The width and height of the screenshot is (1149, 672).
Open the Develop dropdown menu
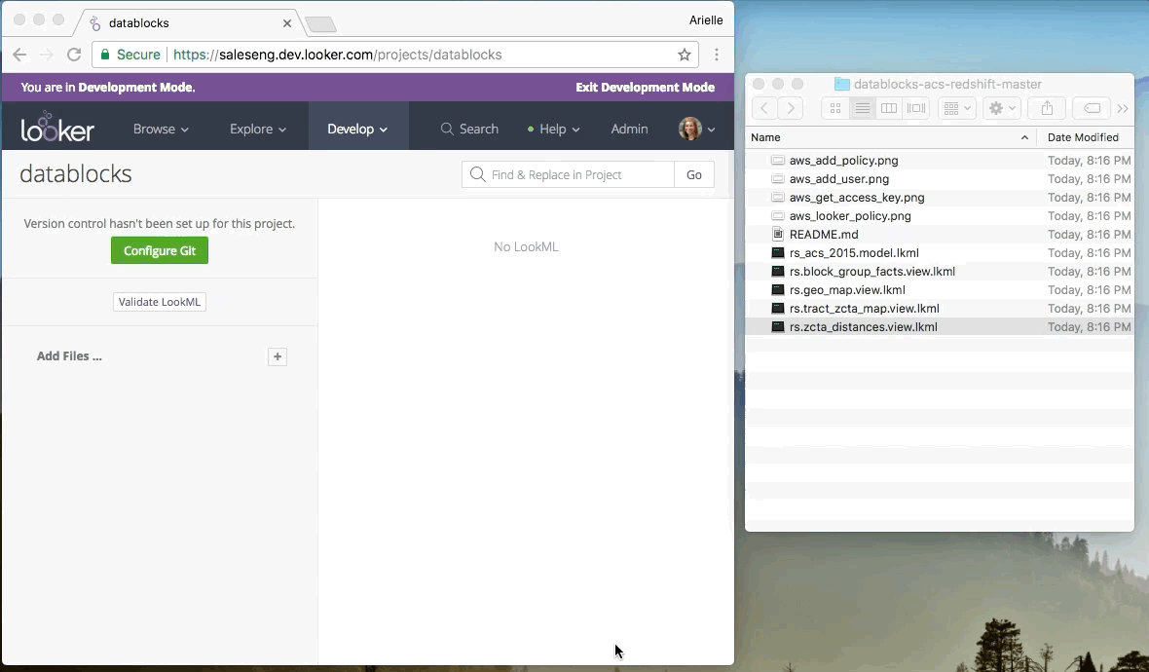click(x=357, y=129)
